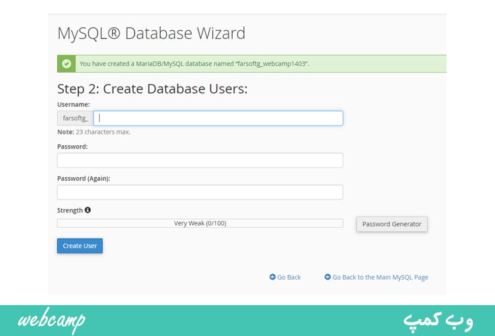
Task: Click the Create User button
Action: click(x=80, y=246)
